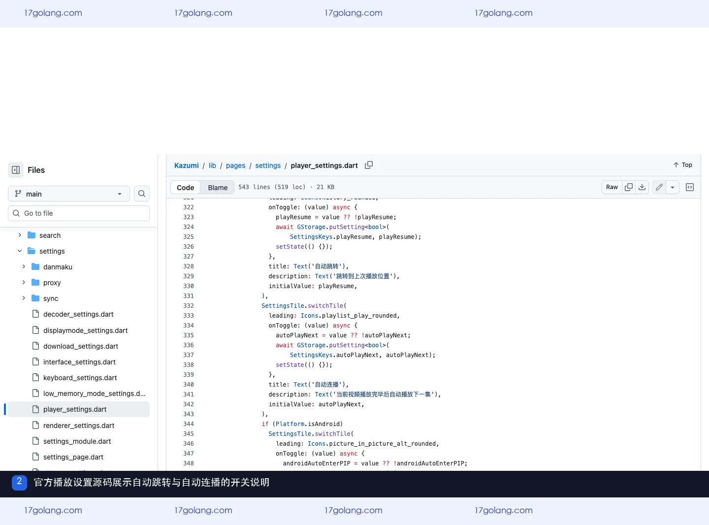Screen dimensions: 709x525
Task: Search files with the magnifier button
Action: [142, 194]
